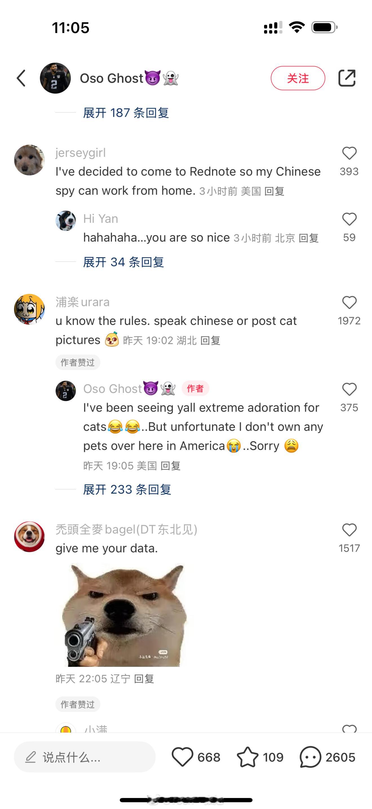The width and height of the screenshot is (372, 809).
Task: Expand the 233 replies thread
Action: [127, 489]
